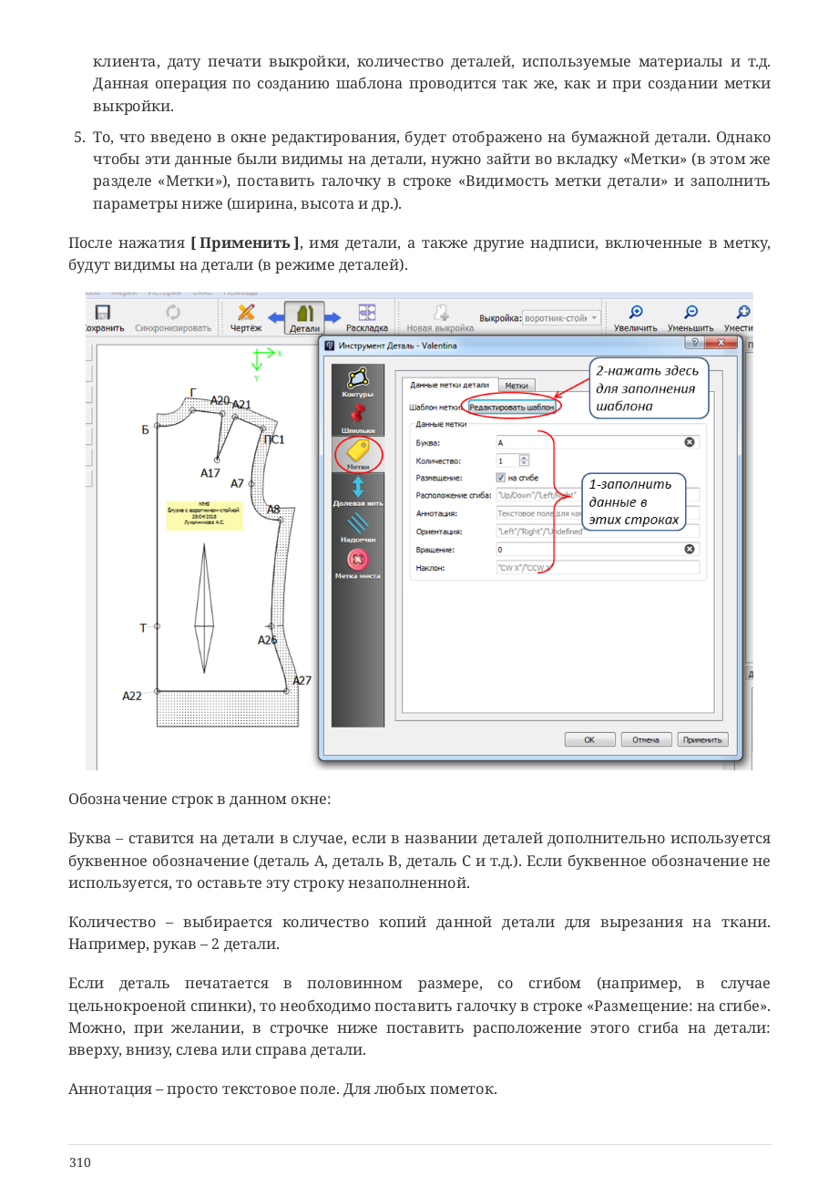Click point A17 on the pattern
Screen dimensions: 839x1187
(x=216, y=459)
